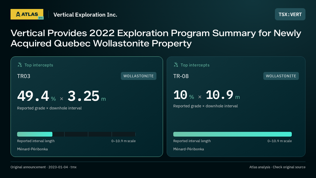Open the Vertical Exploration Inc. company name
This screenshot has height=178, width=316.
tap(85, 15)
